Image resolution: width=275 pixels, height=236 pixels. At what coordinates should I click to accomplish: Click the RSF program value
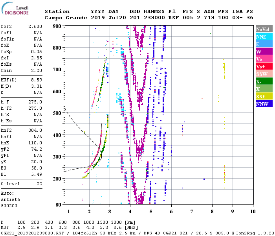point(174,18)
